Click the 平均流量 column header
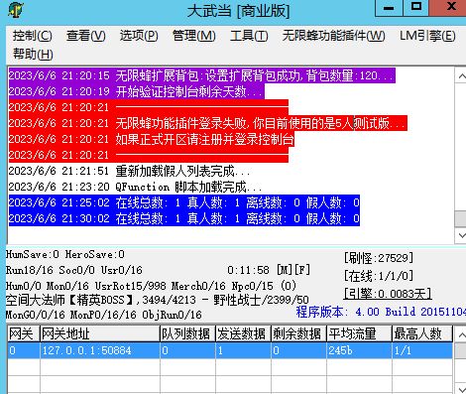The width and height of the screenshot is (466, 394). [359, 333]
